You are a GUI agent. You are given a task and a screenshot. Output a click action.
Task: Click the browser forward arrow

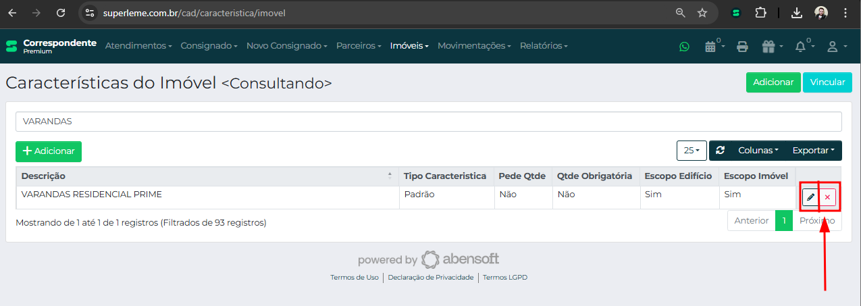pos(36,13)
